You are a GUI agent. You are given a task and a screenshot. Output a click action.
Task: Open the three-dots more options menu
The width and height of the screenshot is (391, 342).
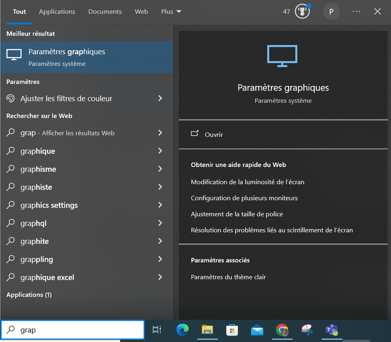(x=356, y=12)
